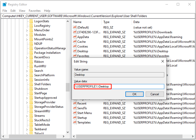This screenshot has width=196, height=140.
Task: Select %USERPROFILE%\Downloads data cell
Action: coord(153,32)
